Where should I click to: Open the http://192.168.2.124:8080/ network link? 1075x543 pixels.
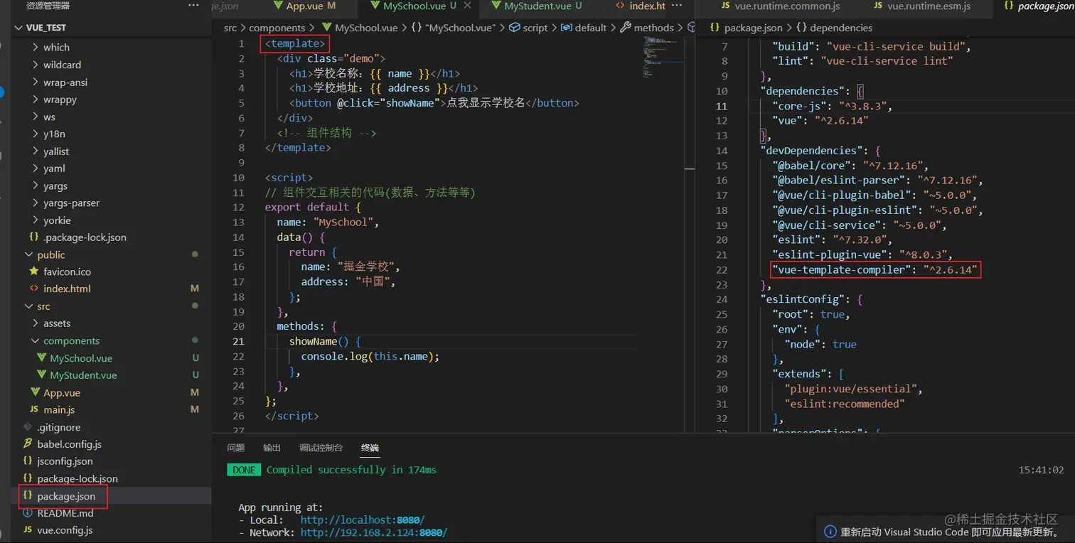pos(374,532)
